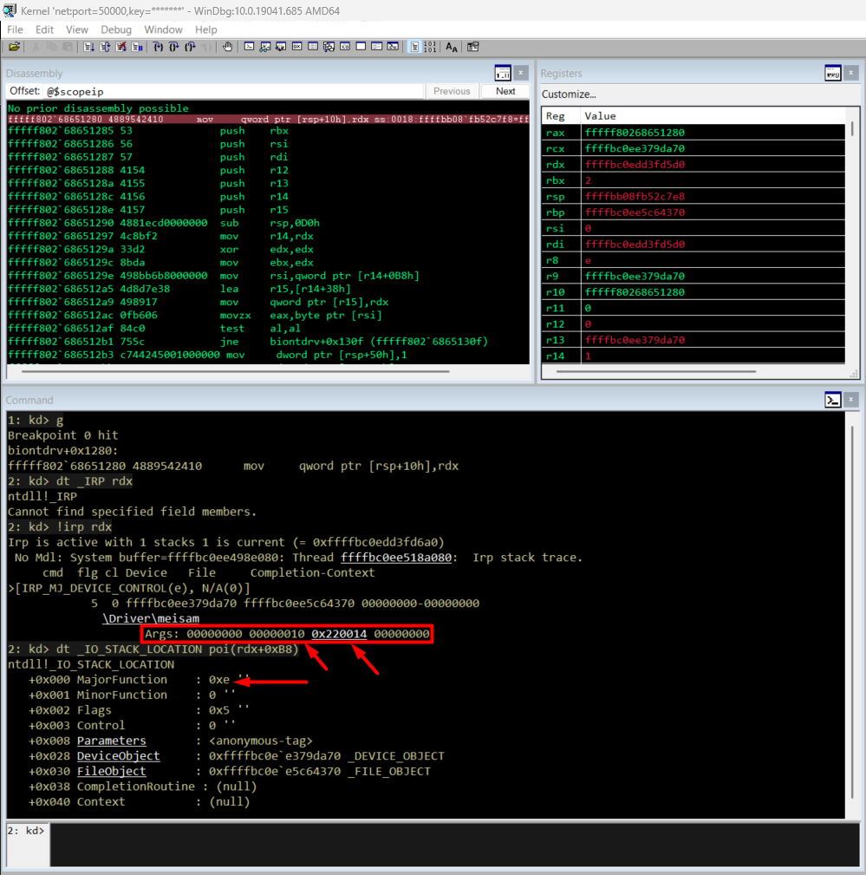866x875 pixels.
Task: Click the Go (continue execution) toolbar icon
Action: [x=89, y=47]
